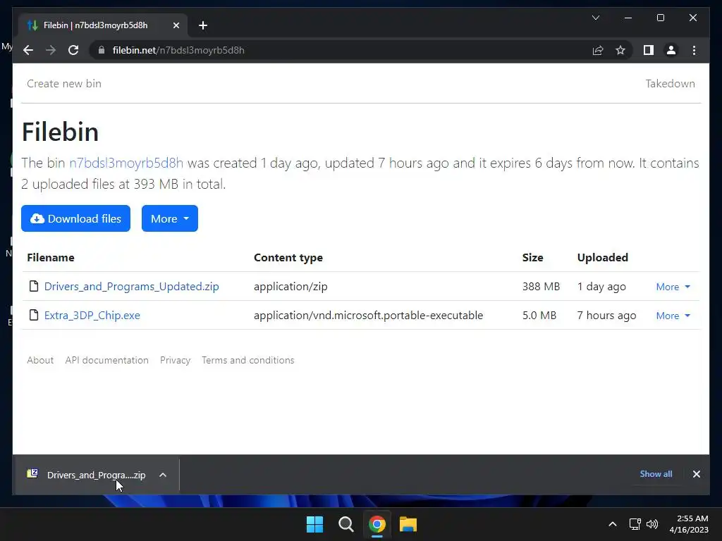Click the address bar URL
Screen dimensions: 722x541
[178, 50]
